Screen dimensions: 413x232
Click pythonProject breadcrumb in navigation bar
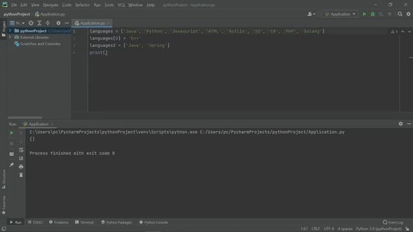(17, 14)
